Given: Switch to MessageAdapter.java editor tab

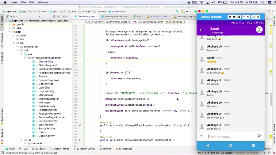Looking at the screenshot, I should pos(115,17).
